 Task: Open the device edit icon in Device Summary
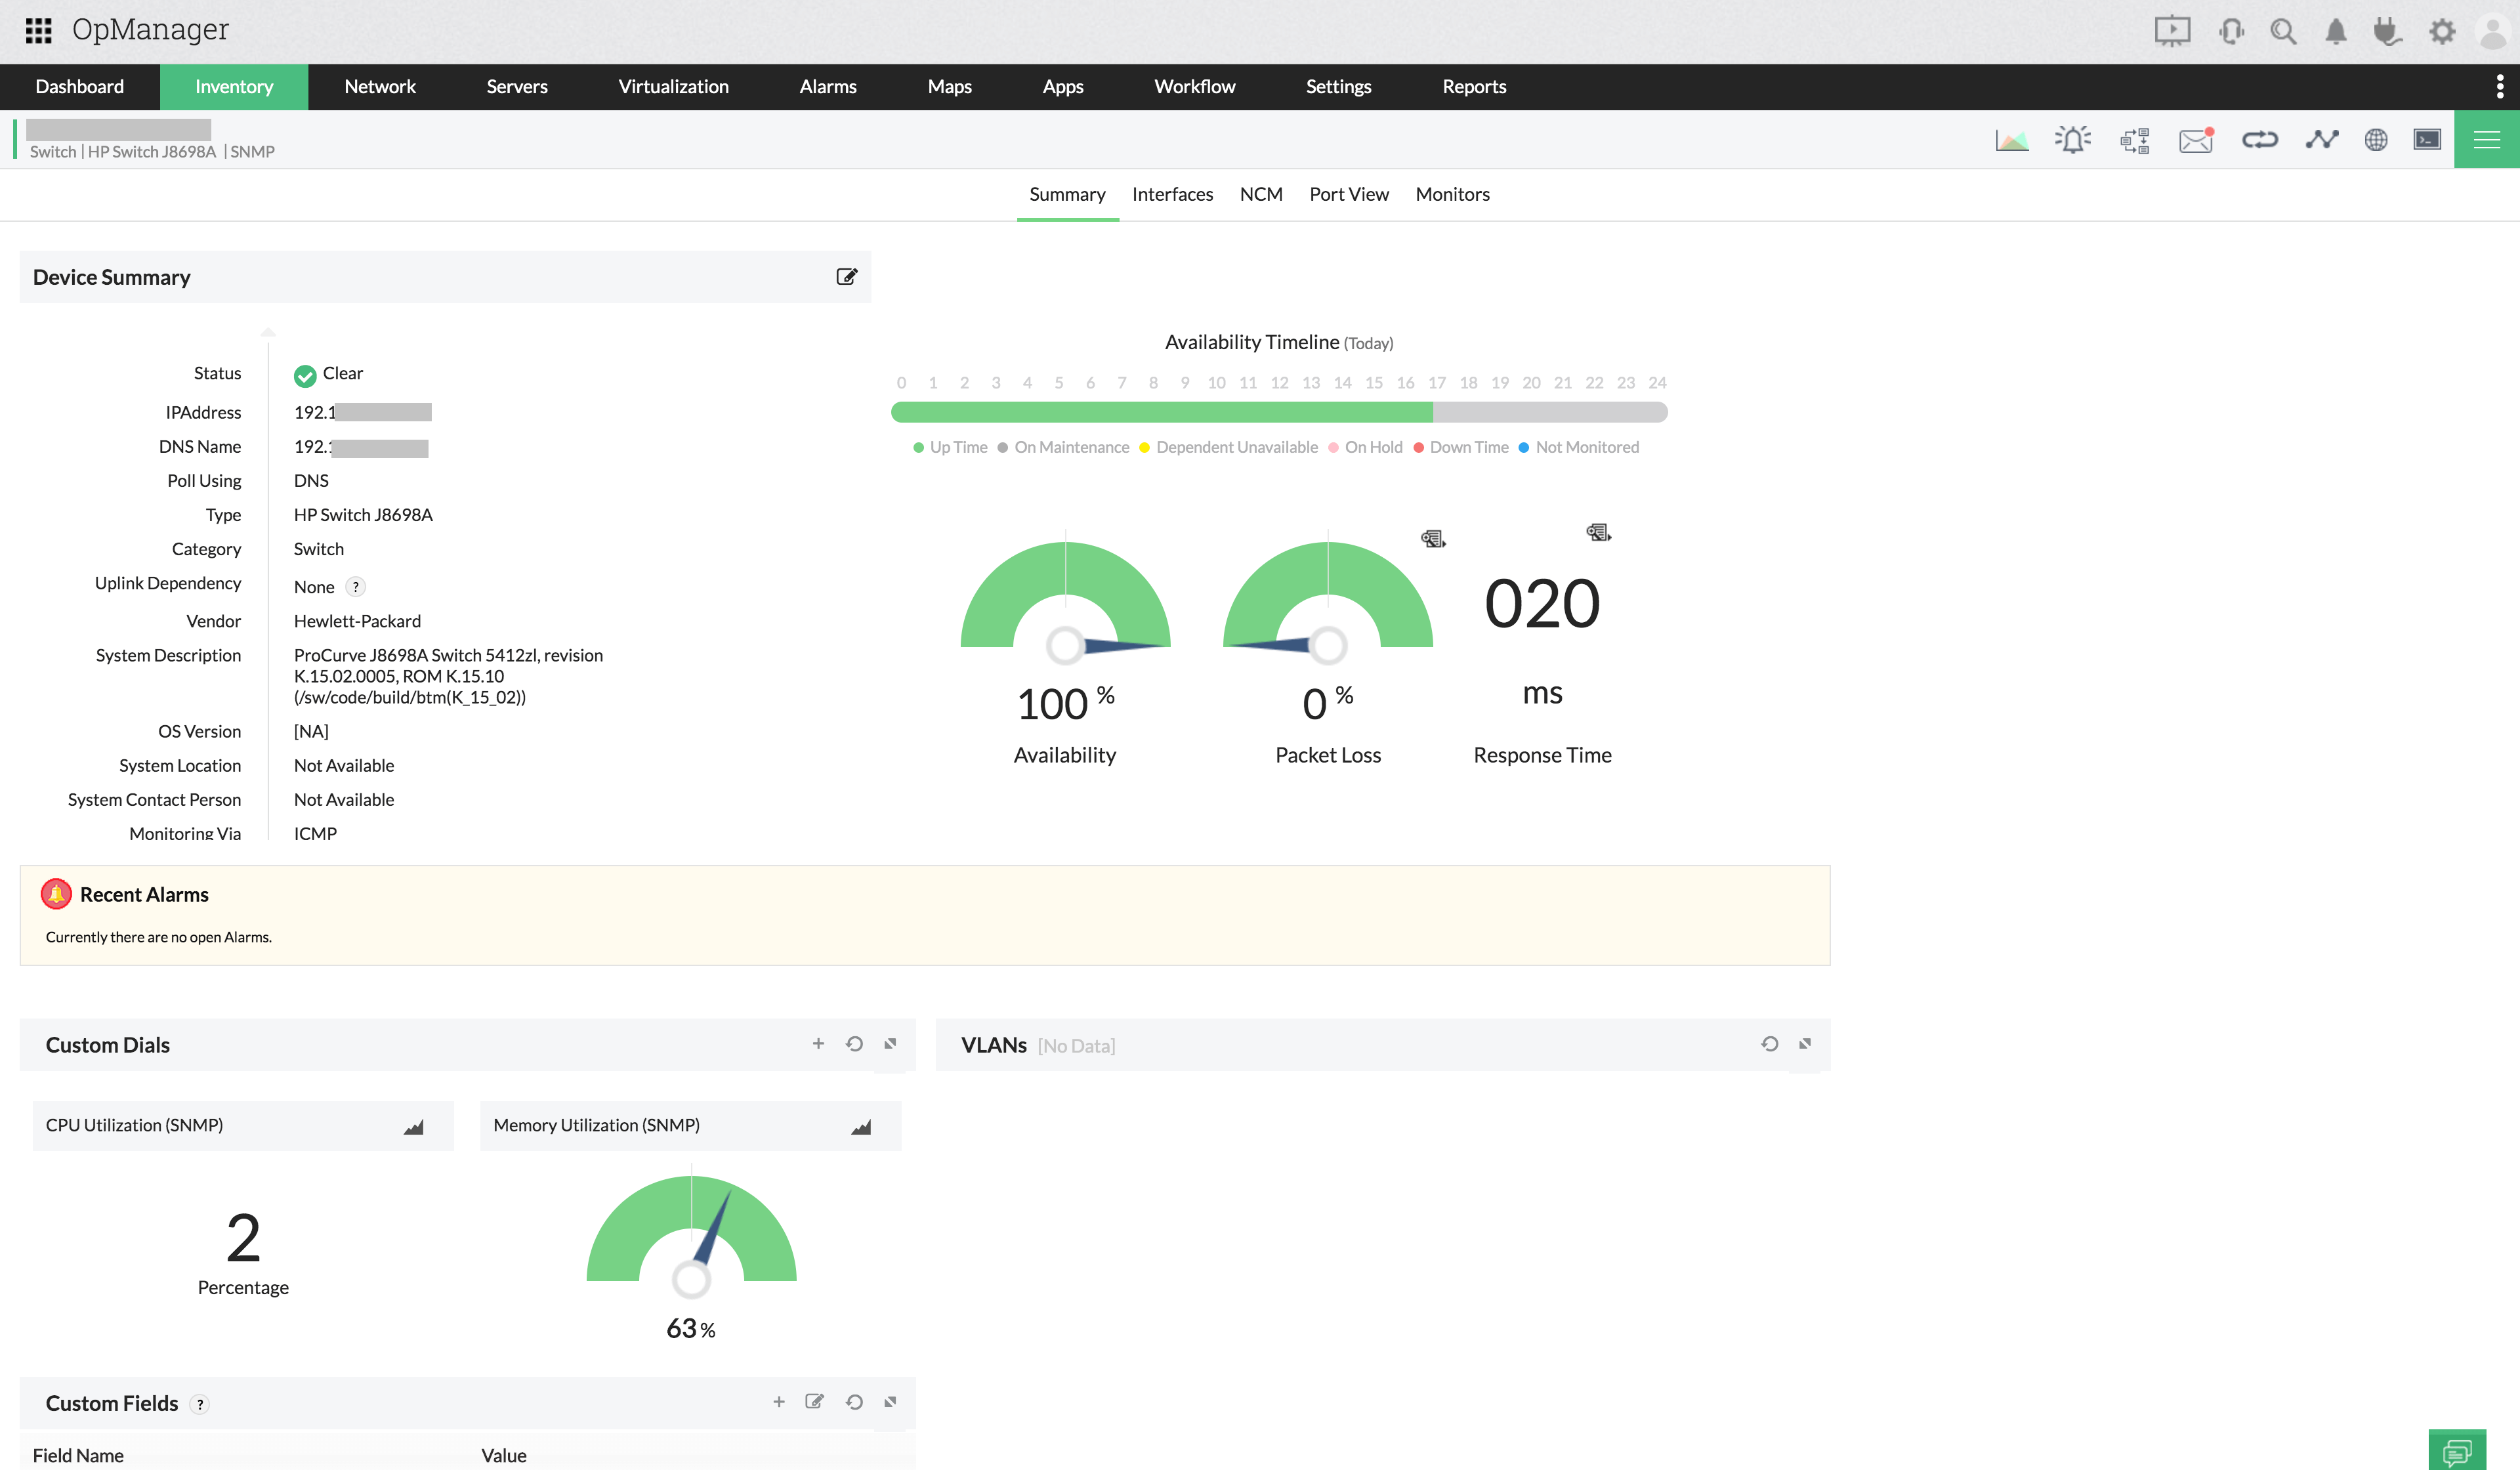coord(847,276)
